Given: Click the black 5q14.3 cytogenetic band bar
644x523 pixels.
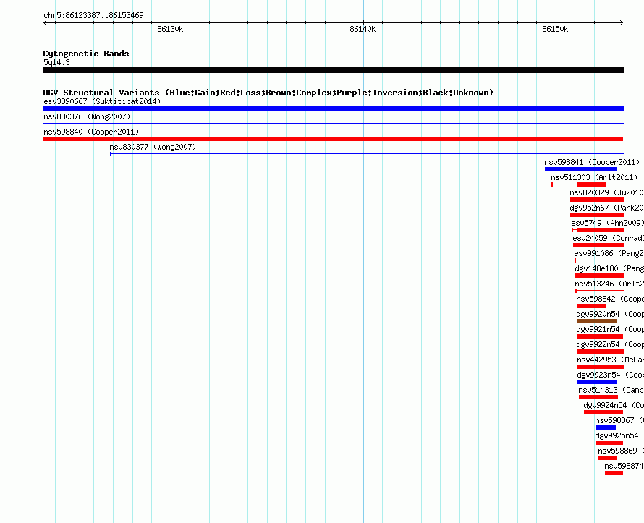Looking at the screenshot, I should tap(333, 70).
